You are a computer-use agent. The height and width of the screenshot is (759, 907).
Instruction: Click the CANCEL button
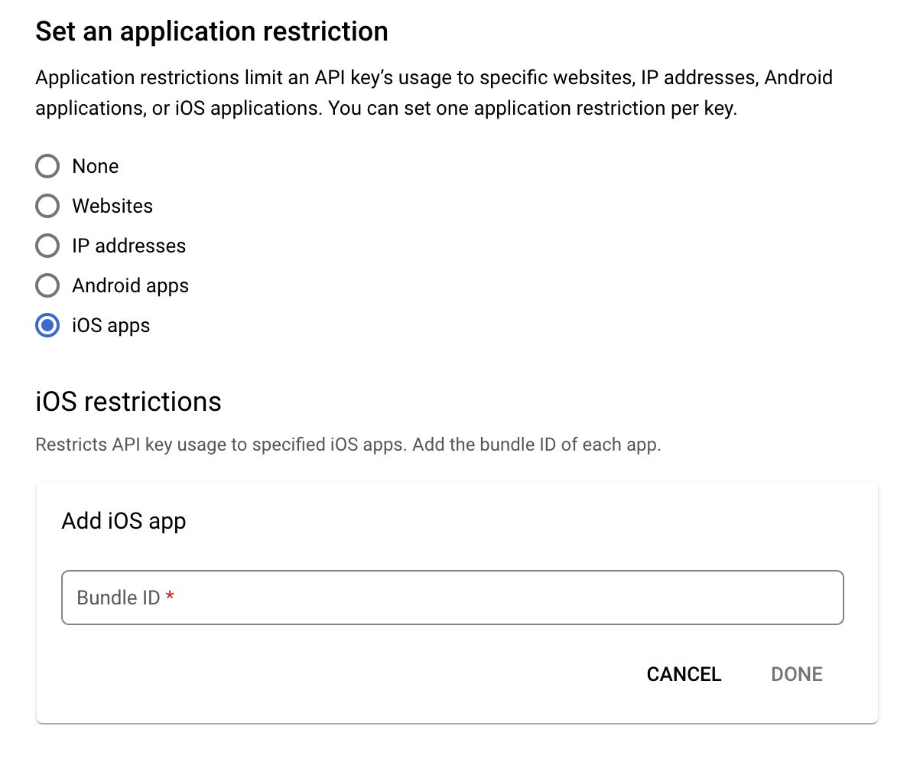pos(684,675)
